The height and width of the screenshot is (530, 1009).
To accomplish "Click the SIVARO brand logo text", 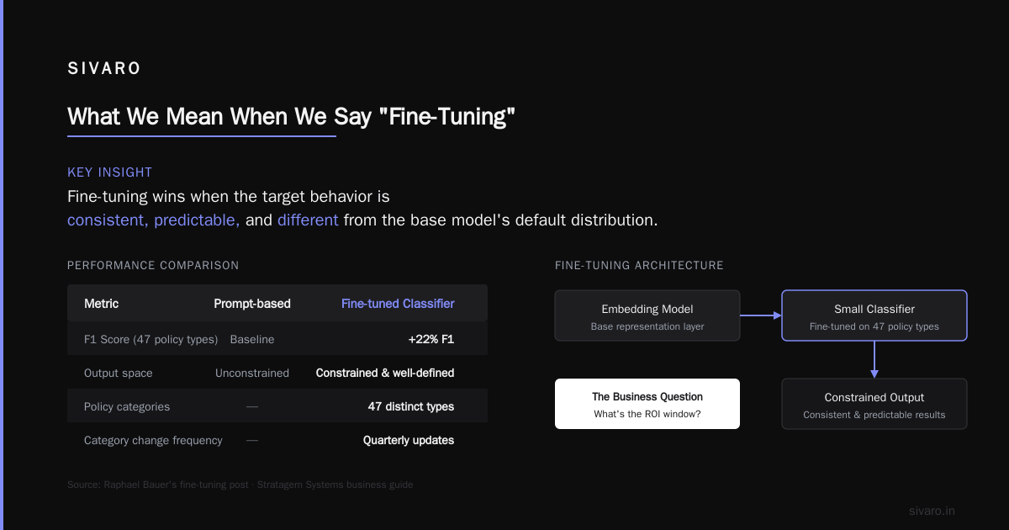I will tap(104, 69).
